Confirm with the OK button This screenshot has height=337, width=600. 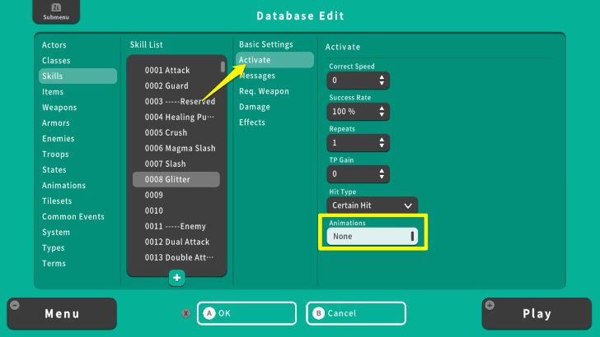[x=246, y=313]
